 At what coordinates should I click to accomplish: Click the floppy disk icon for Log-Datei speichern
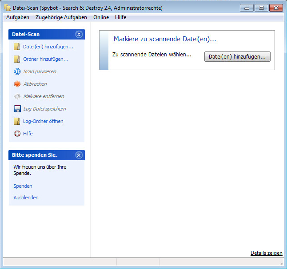pyautogui.click(x=17, y=109)
